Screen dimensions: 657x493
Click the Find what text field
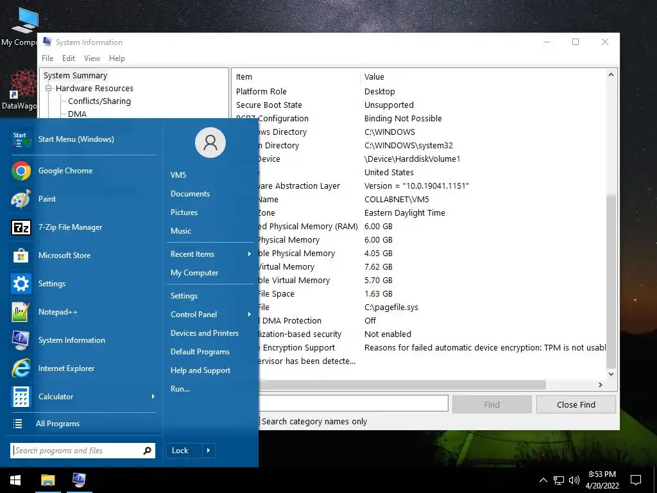click(354, 404)
